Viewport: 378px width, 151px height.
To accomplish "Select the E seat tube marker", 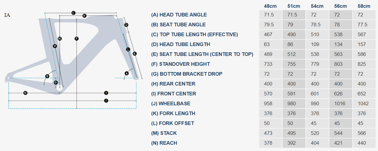I will (55, 46).
